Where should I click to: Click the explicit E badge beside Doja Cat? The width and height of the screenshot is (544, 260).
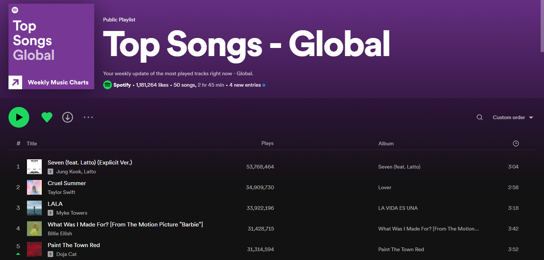coord(51,254)
